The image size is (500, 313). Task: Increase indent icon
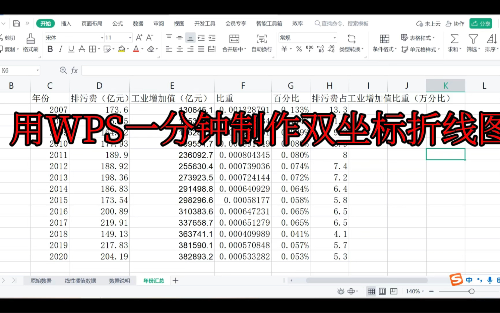[x=212, y=38]
